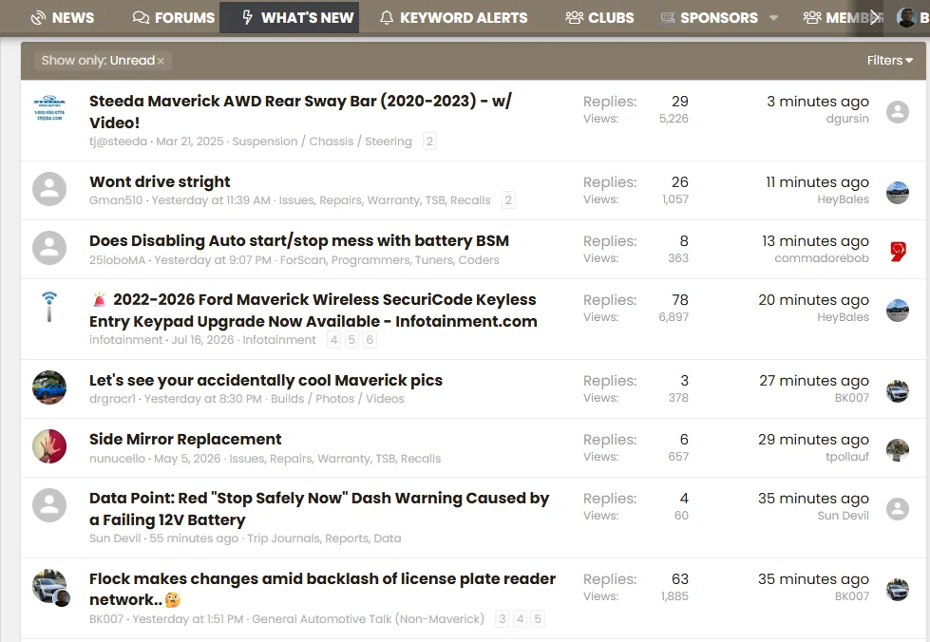Open ForScan, Programmers, Tuners, Coders forum
The width and height of the screenshot is (930, 642).
(x=389, y=259)
